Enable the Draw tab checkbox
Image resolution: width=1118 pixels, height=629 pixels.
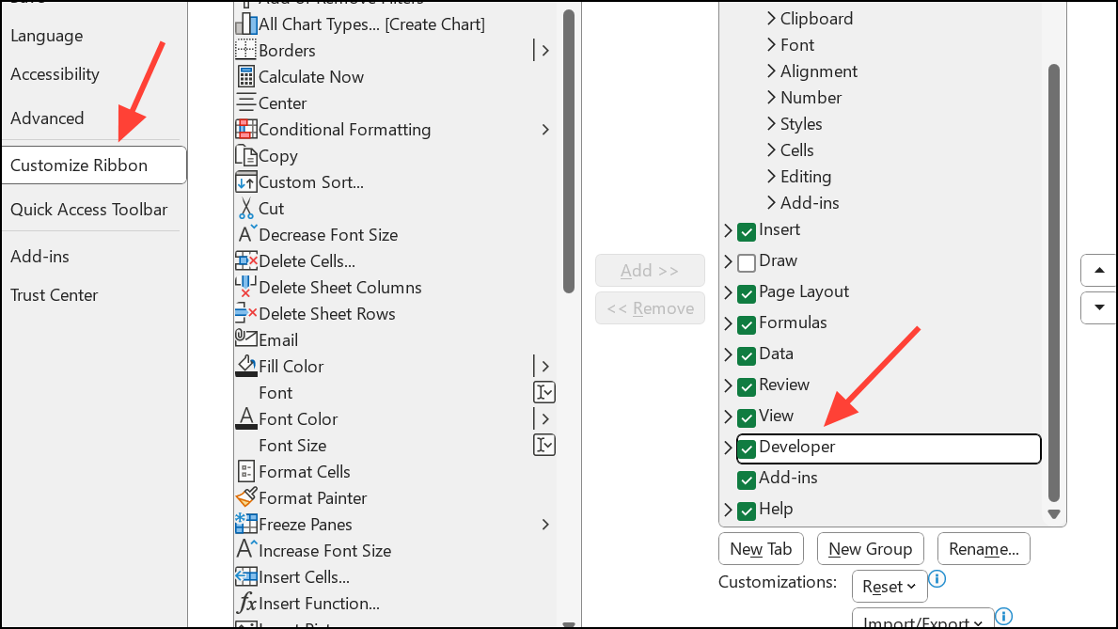coord(747,261)
